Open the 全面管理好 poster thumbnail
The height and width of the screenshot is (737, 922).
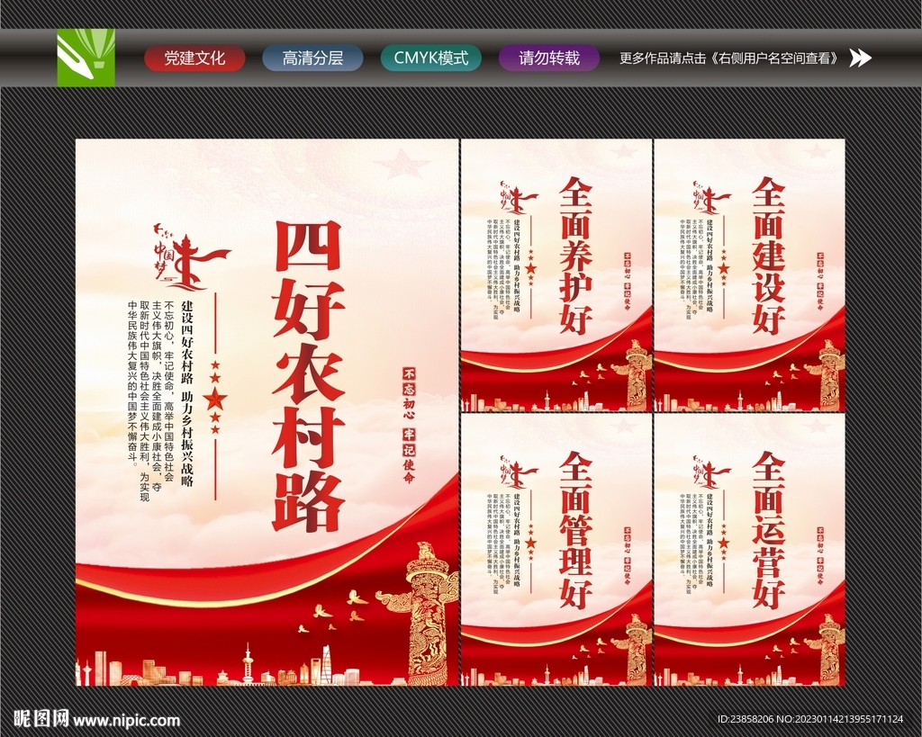pos(556,550)
